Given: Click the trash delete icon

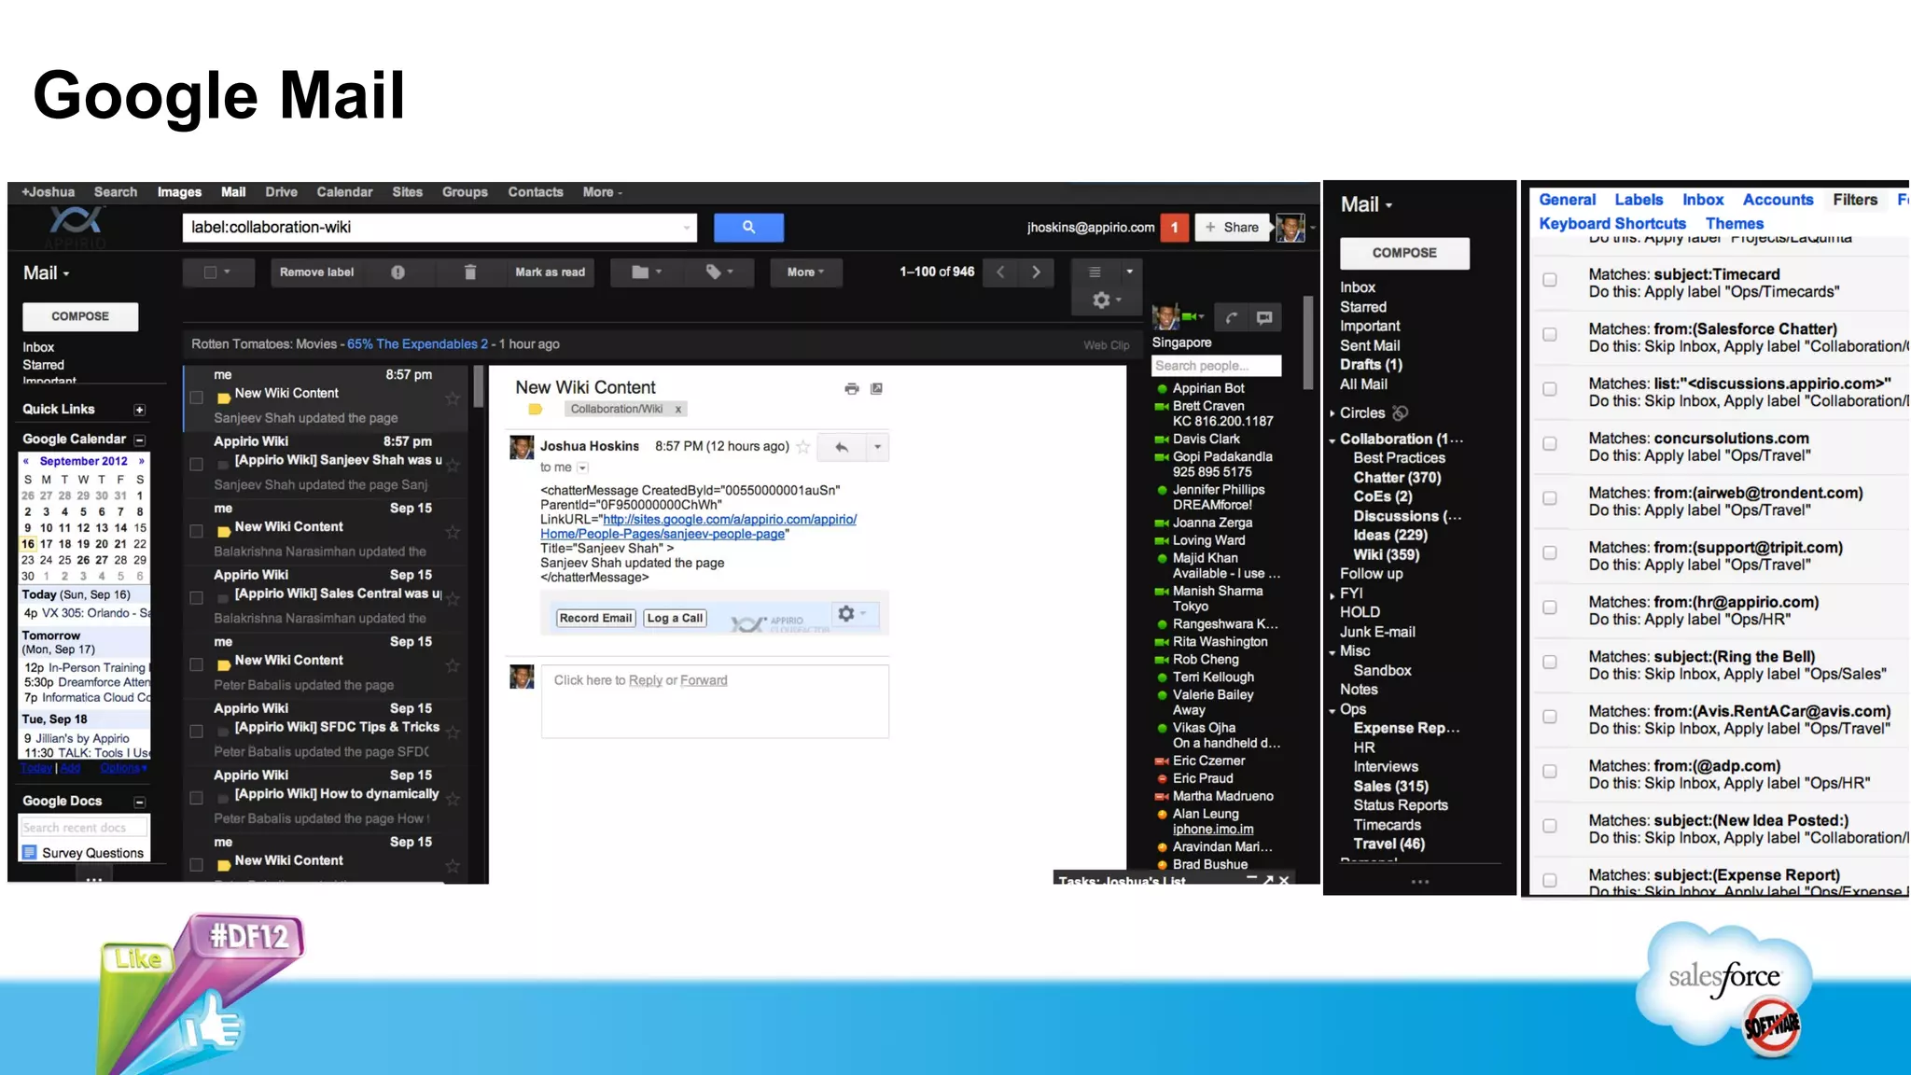Looking at the screenshot, I should pyautogui.click(x=470, y=272).
